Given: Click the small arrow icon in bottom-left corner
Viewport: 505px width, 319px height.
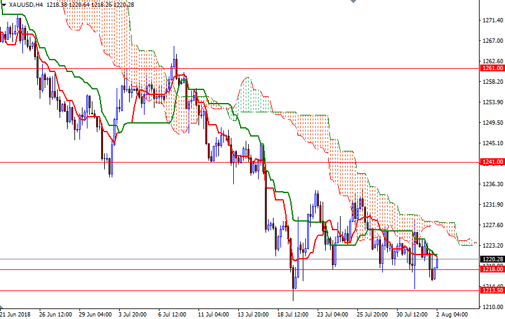Looking at the screenshot, I should point(2,308).
